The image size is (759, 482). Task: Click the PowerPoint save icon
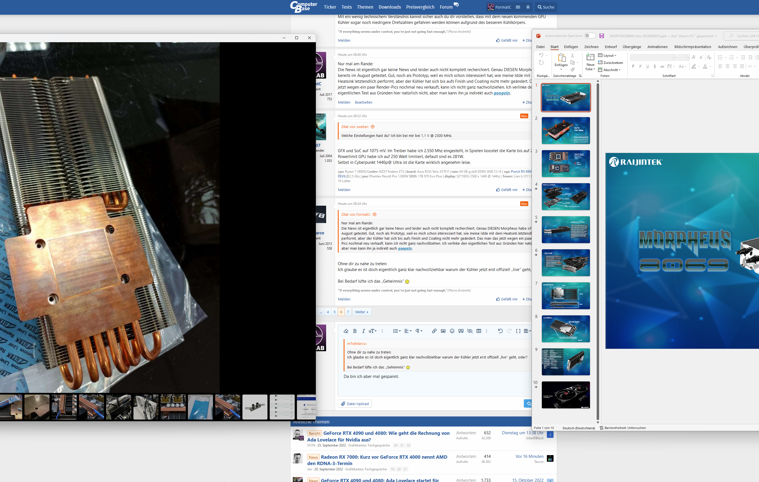(x=601, y=36)
